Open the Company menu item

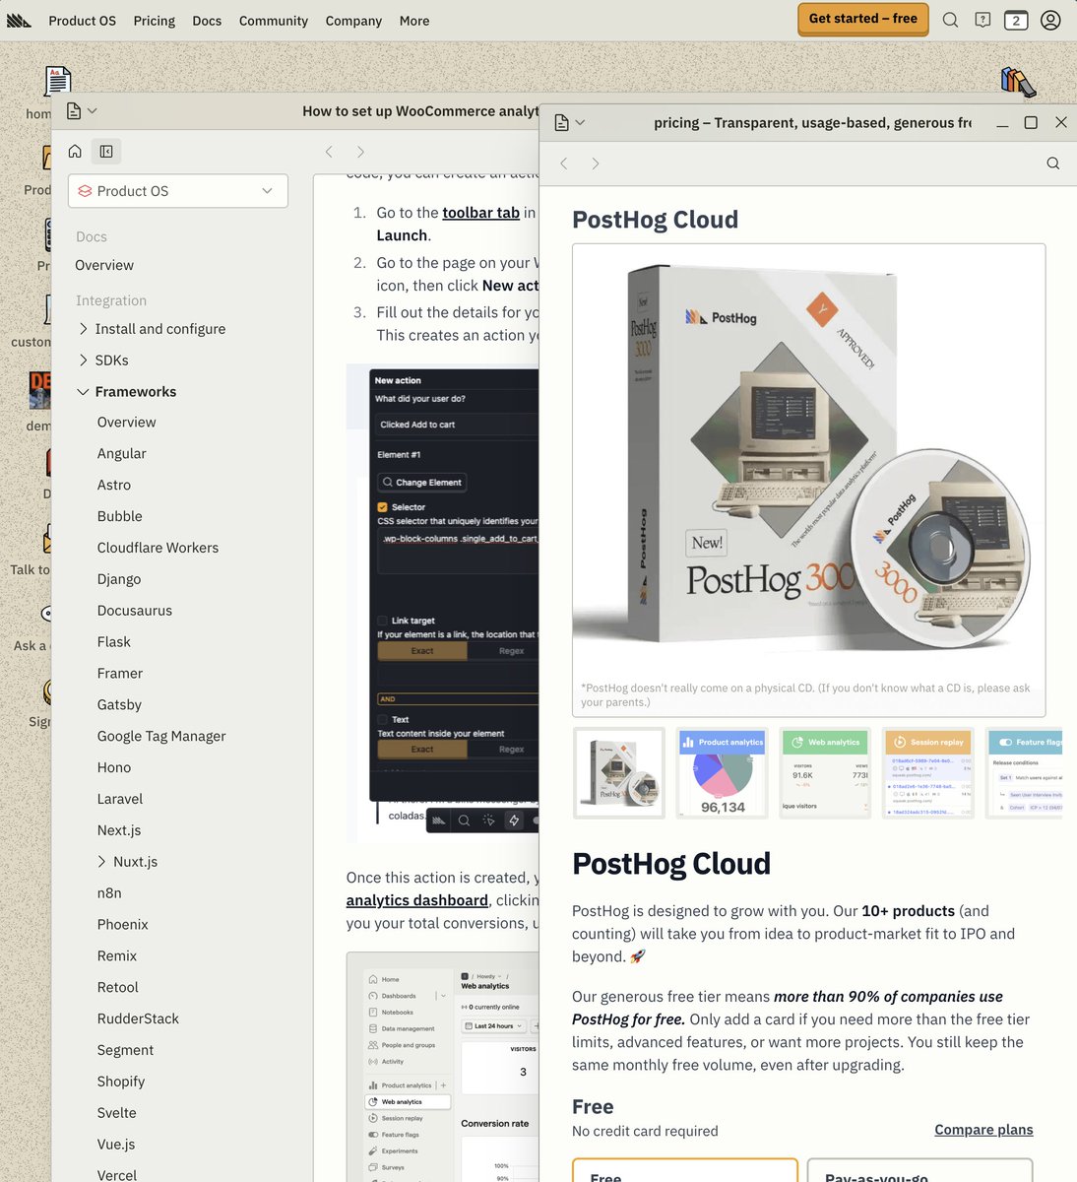(x=353, y=21)
